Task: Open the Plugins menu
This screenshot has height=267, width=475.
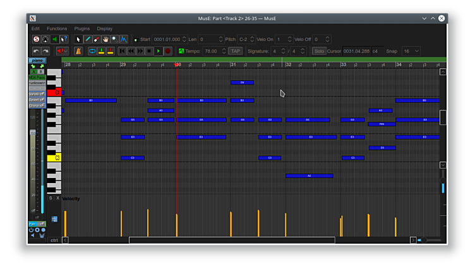Action: (82, 28)
